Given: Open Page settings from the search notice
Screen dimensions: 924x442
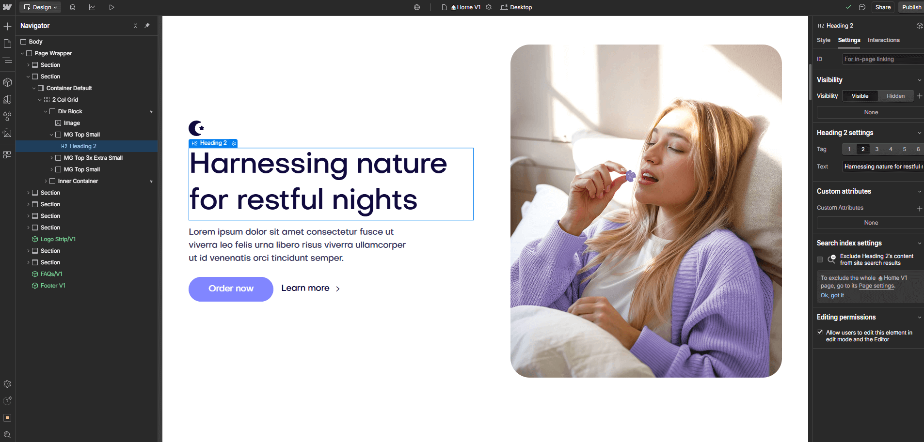Looking at the screenshot, I should (876, 286).
